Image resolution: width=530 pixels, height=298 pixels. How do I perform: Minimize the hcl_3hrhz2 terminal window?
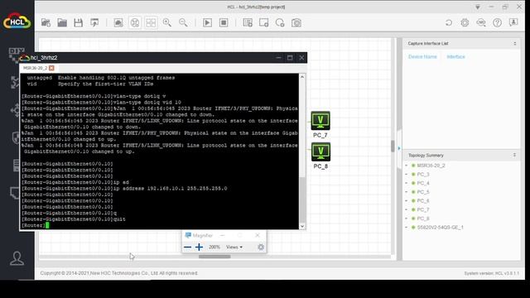coord(278,58)
